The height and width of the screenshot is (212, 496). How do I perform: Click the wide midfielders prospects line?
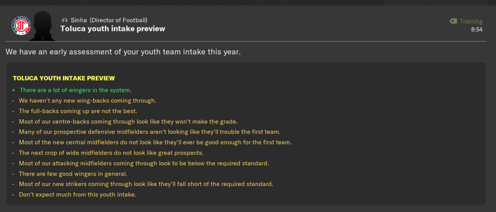pos(111,153)
